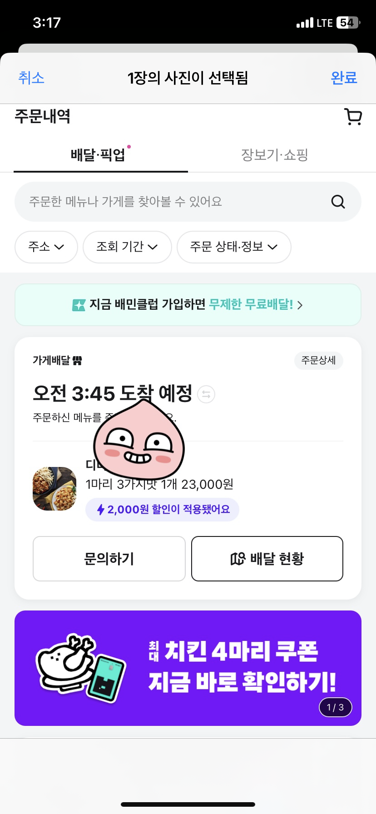Image resolution: width=376 pixels, height=814 pixels.
Task: Confirm selection with 완료
Action: click(x=344, y=78)
